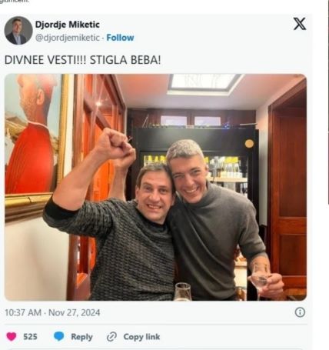Click the DIVNEE VESTI tweet text
Viewport: 329px width, 350px height.
(x=83, y=60)
